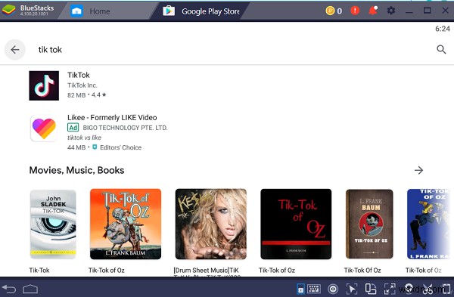Click 'Tik-Tok Of Oz' title under brown cover
Viewport: 454px width, 297px height.
pyautogui.click(x=362, y=270)
